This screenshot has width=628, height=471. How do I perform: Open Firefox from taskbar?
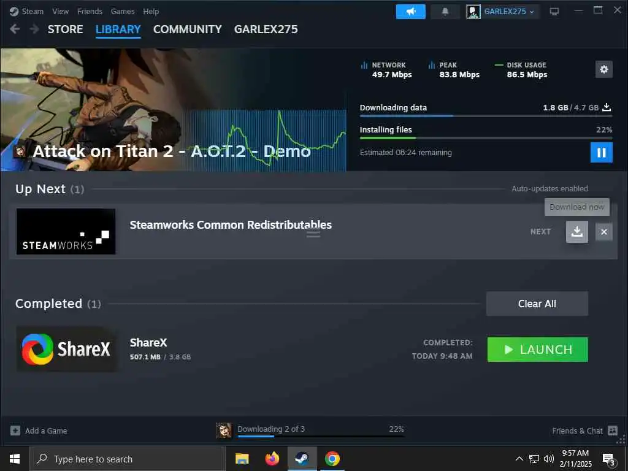point(272,459)
